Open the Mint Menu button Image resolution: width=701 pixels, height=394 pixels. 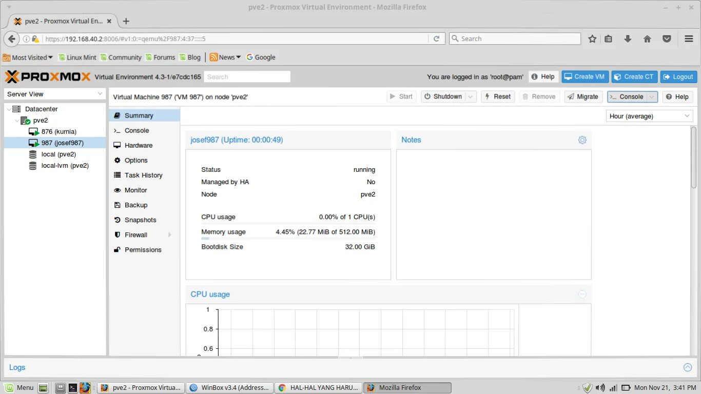coord(19,387)
